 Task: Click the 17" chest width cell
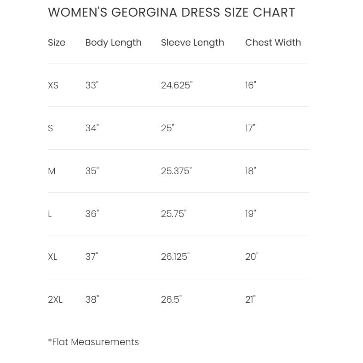(250, 128)
